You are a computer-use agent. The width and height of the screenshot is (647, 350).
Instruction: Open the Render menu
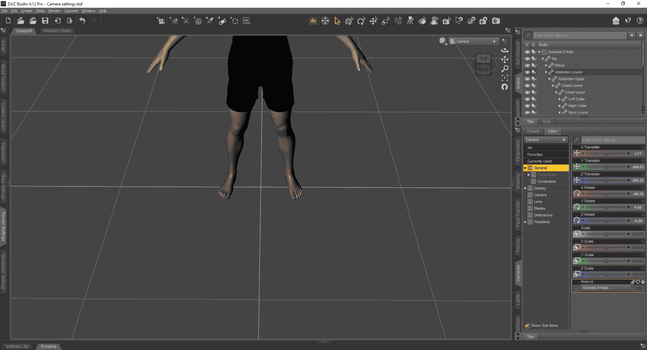54,11
